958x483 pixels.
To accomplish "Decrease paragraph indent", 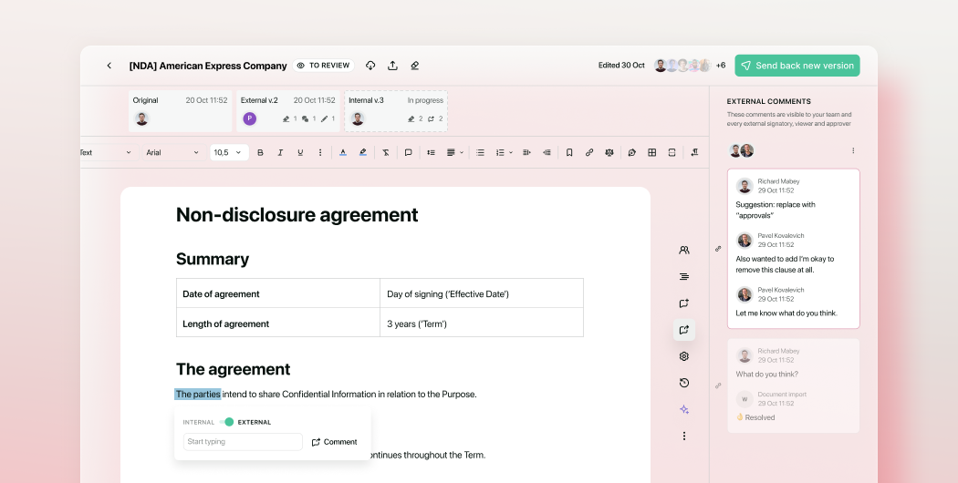I will click(547, 153).
